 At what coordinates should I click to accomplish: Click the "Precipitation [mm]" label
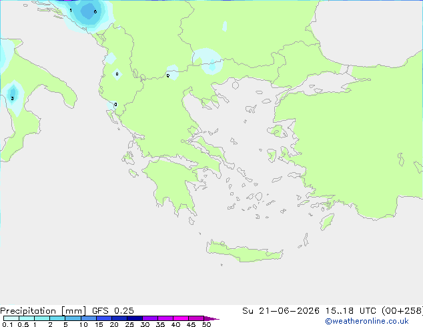pos(43,311)
